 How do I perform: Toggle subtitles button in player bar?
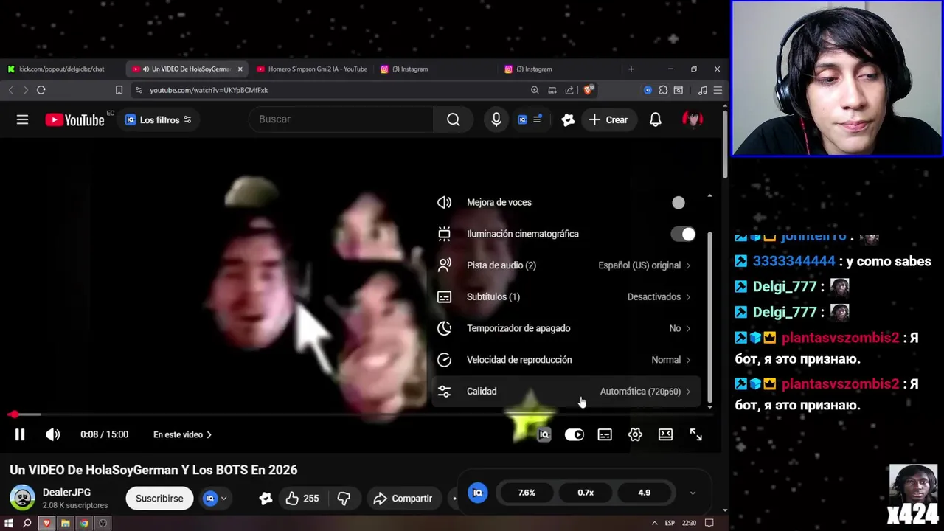click(605, 434)
